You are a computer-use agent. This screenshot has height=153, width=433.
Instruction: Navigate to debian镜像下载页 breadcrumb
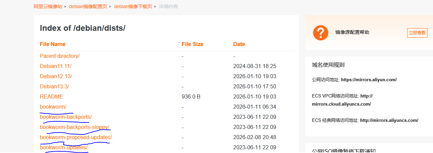[133, 6]
